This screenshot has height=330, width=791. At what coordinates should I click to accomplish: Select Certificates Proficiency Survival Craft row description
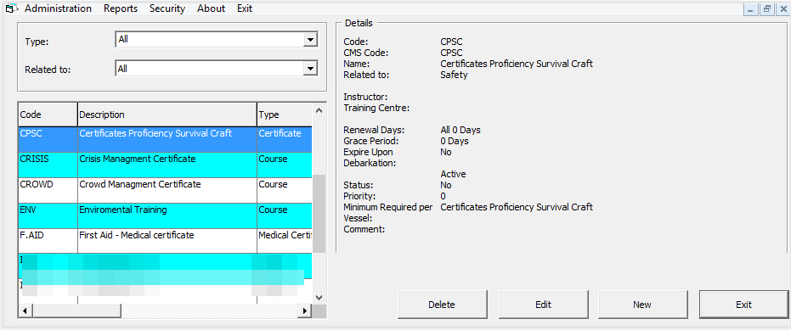167,139
